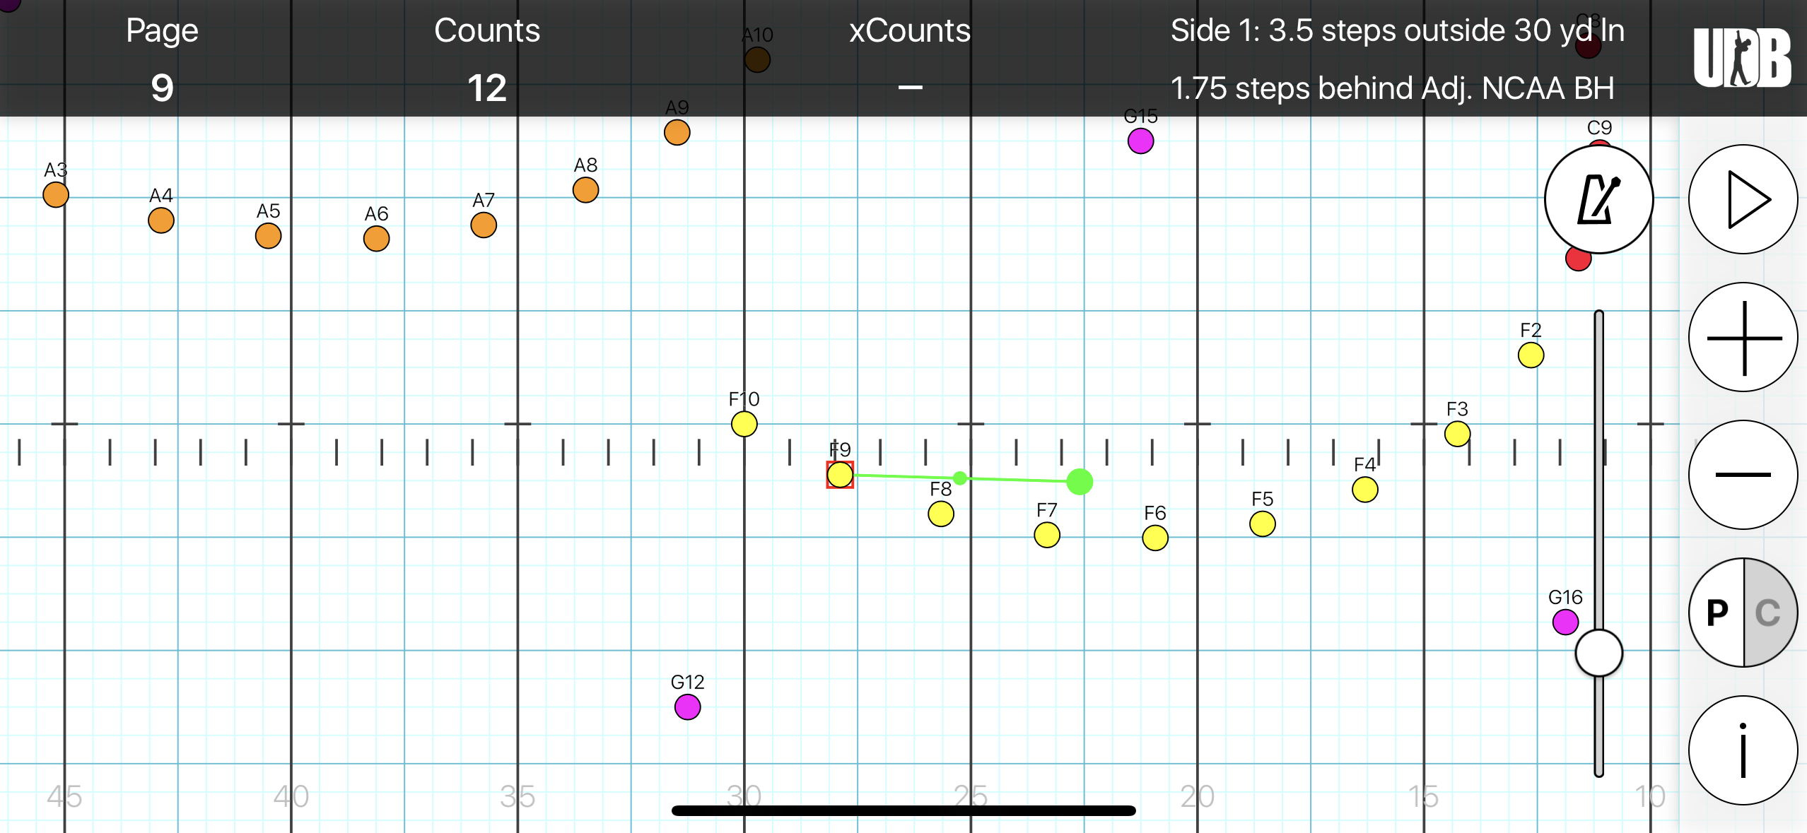Start playback with the play button
The height and width of the screenshot is (833, 1807).
[x=1743, y=199]
